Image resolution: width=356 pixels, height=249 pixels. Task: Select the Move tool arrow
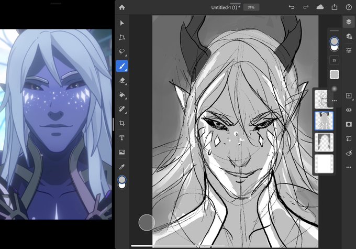click(x=122, y=23)
